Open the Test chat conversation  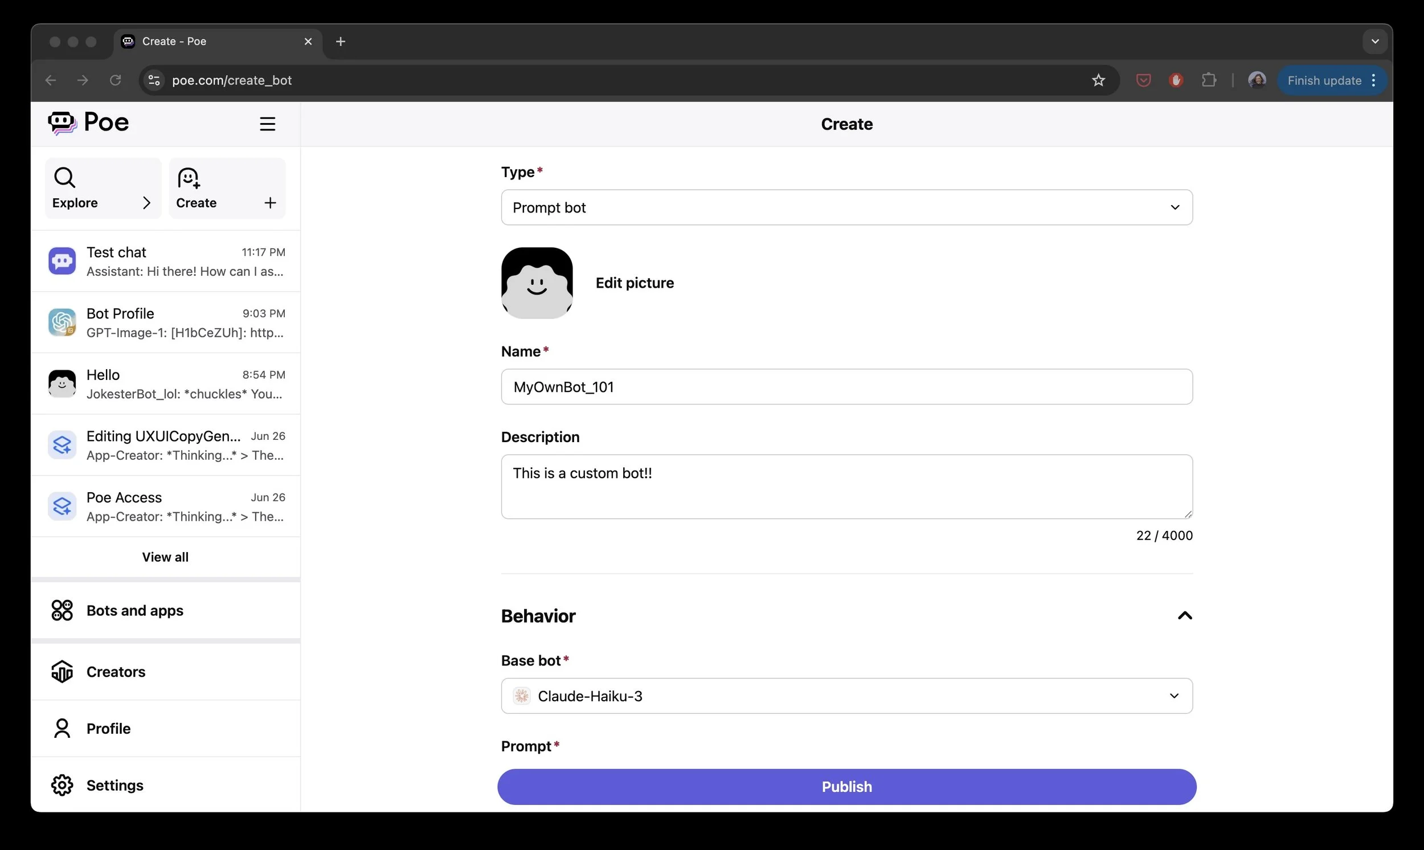click(x=166, y=261)
